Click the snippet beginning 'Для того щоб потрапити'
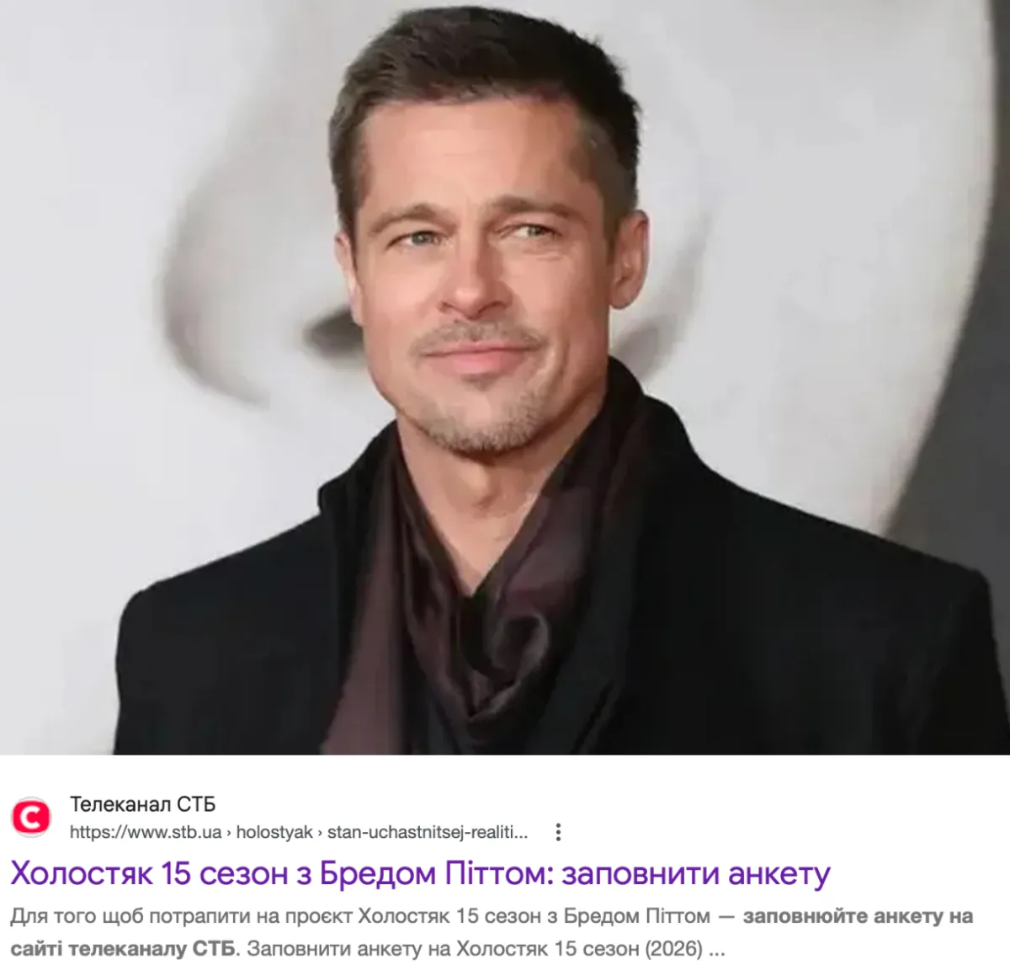 click(x=492, y=932)
